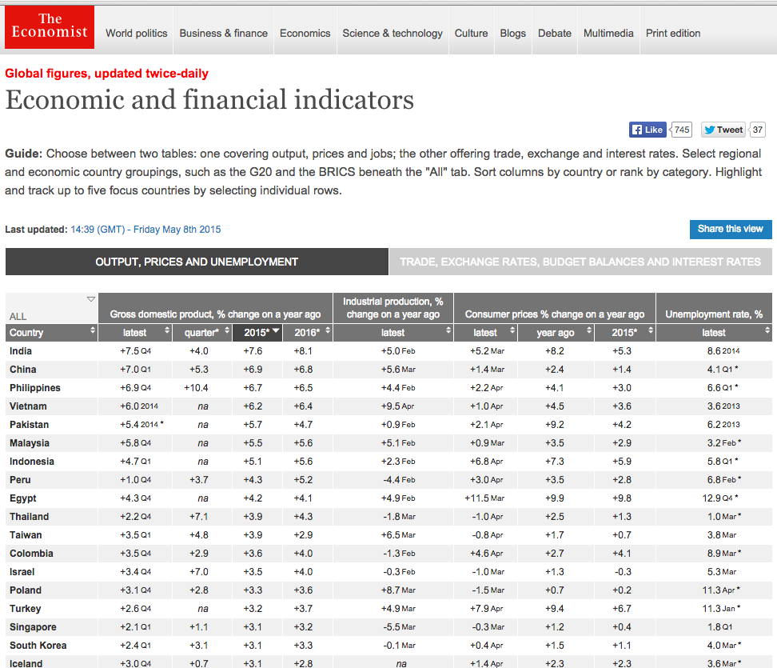Screen dimensions: 777x668
Task: Select the China row
Action: coord(388,370)
